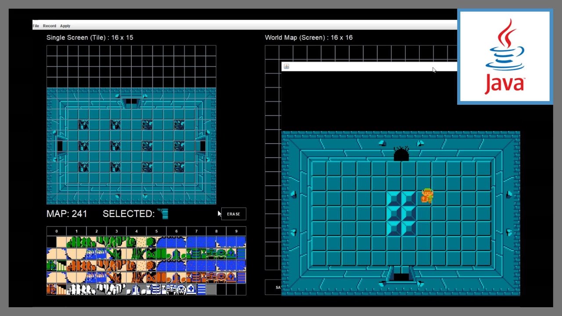The image size is (562, 316).
Task: Select the green gravestone tile with cross
Action: (231, 254)
